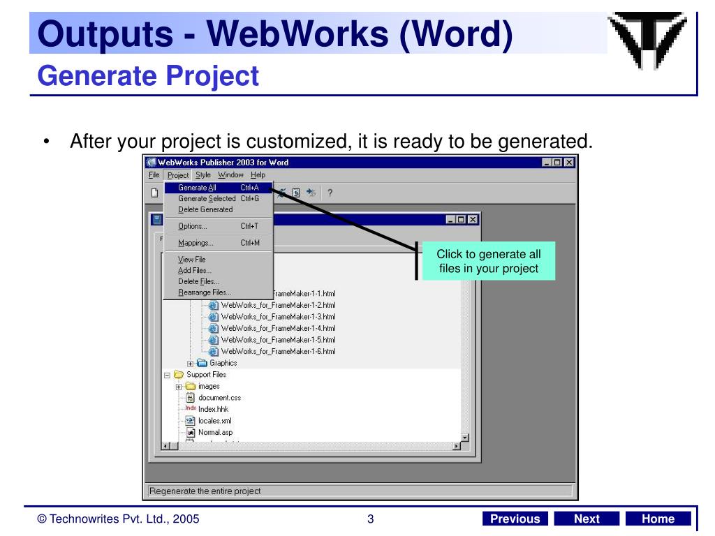
Task: Open the Project menu
Action: (x=178, y=175)
